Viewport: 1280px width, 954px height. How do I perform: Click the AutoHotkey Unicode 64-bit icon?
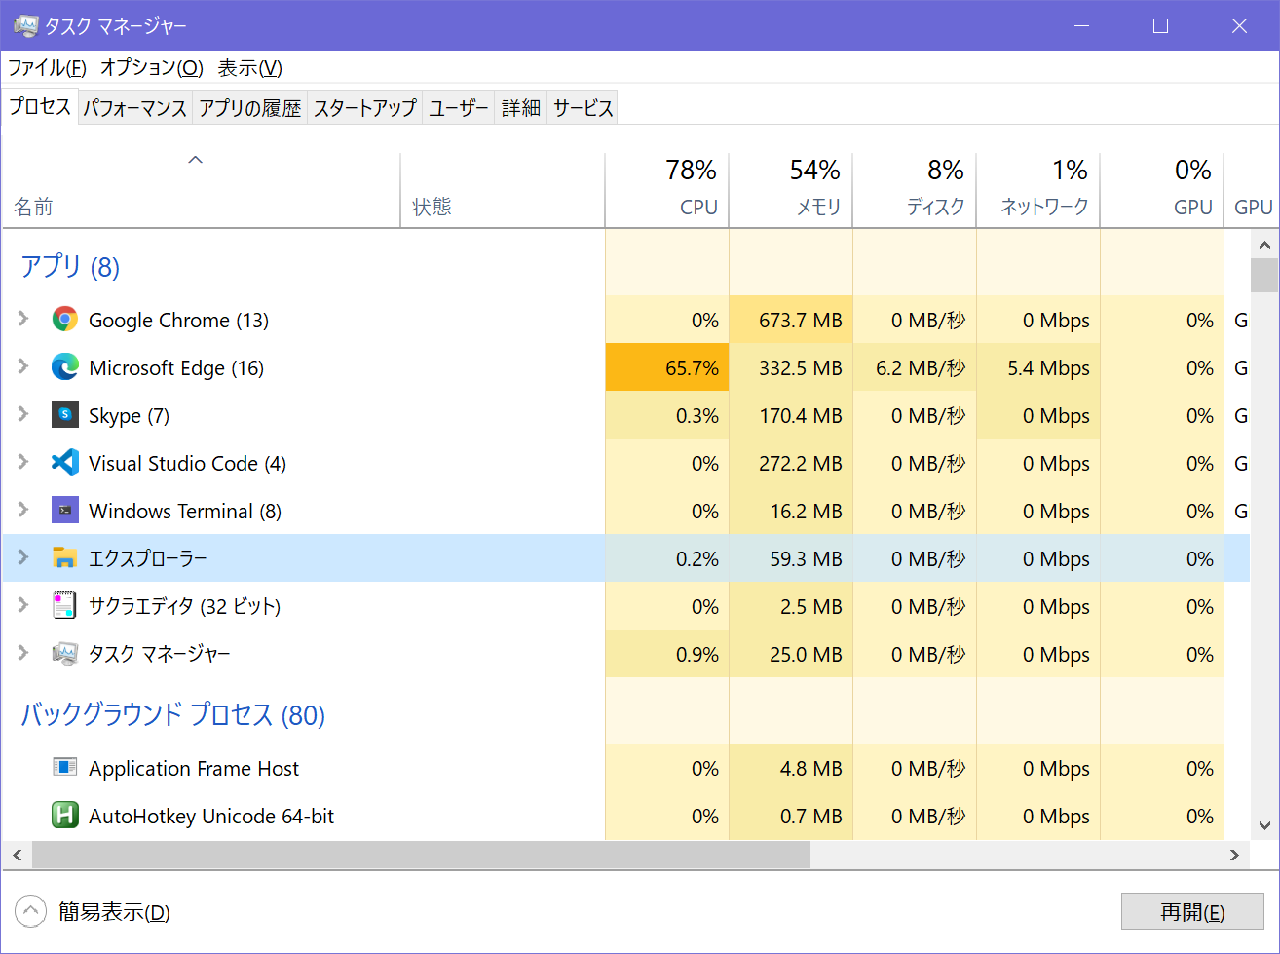click(64, 817)
